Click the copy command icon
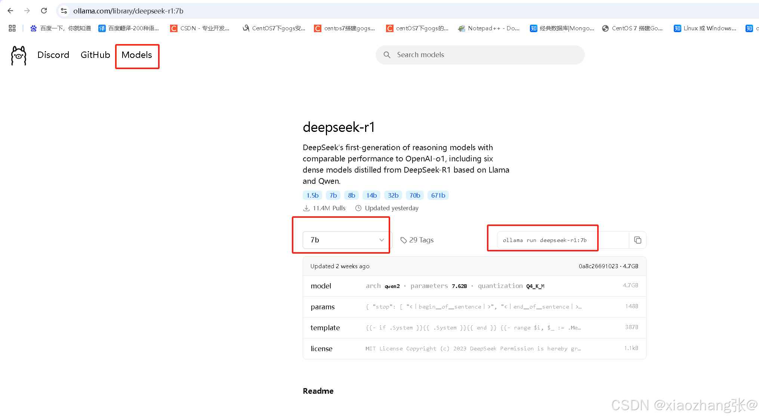Viewport: 759px width, 418px height. click(638, 240)
